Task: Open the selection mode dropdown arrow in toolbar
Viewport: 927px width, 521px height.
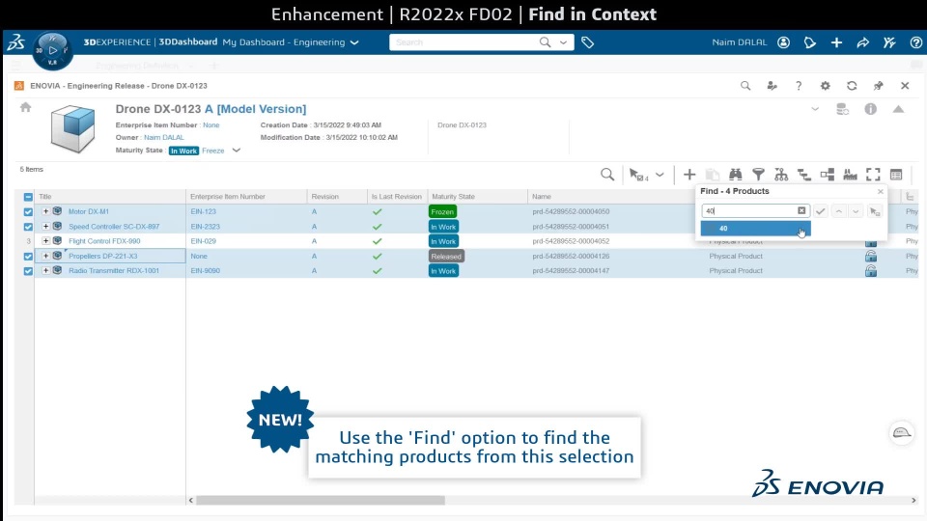Action: tap(660, 175)
